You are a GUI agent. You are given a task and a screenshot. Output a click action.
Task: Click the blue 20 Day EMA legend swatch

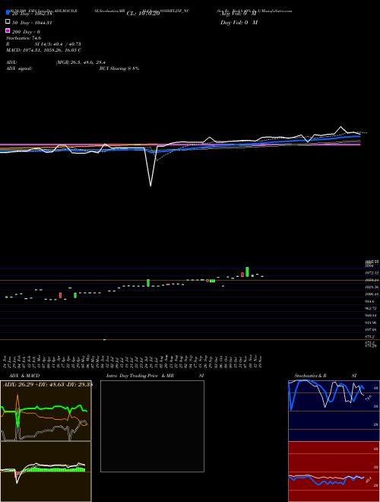pos(8,12)
